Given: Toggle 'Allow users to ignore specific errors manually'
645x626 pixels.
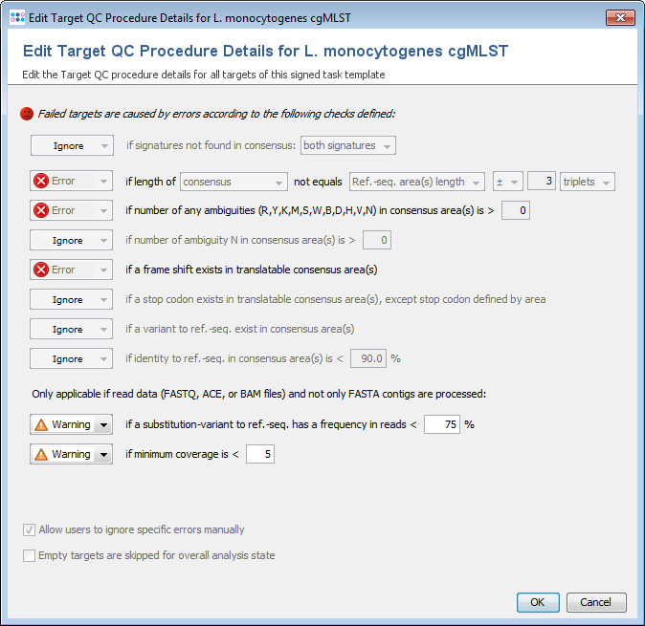Looking at the screenshot, I should 30,529.
